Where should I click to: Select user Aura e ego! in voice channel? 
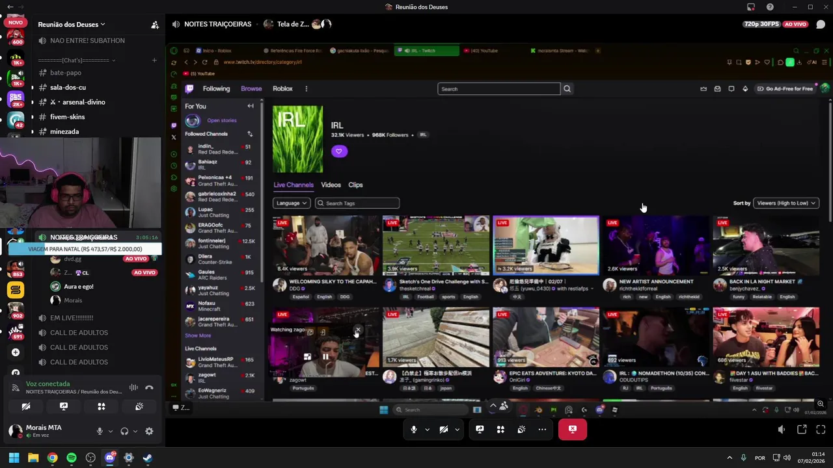[x=78, y=287]
